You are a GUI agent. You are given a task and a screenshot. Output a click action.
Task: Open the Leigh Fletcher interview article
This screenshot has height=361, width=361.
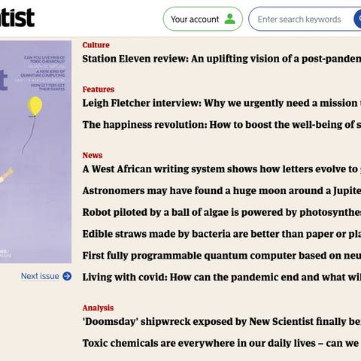(222, 103)
